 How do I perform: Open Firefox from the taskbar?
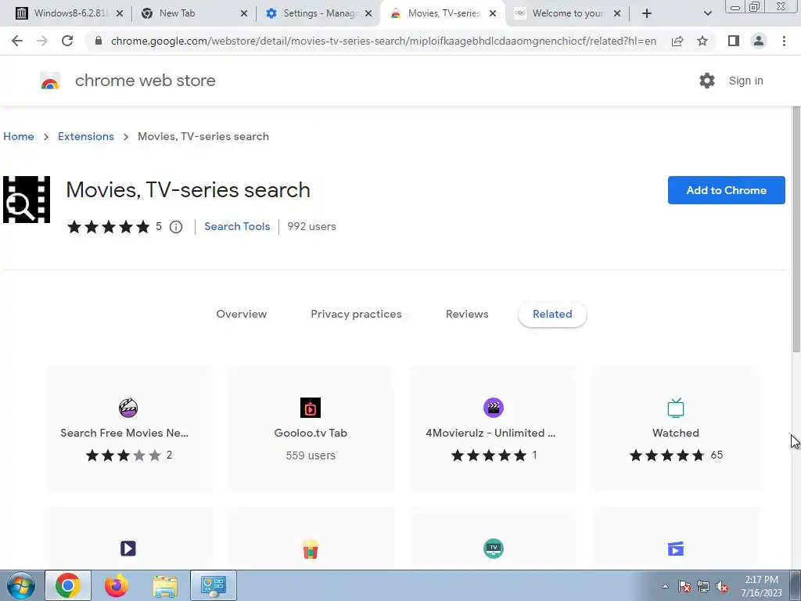[117, 585]
